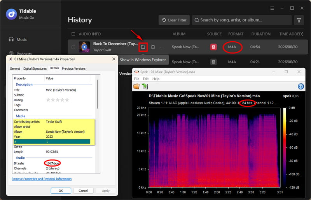Viewport: 311px width, 200px height.
Task: Switch to the General tab in Properties
Action: (x=15, y=68)
